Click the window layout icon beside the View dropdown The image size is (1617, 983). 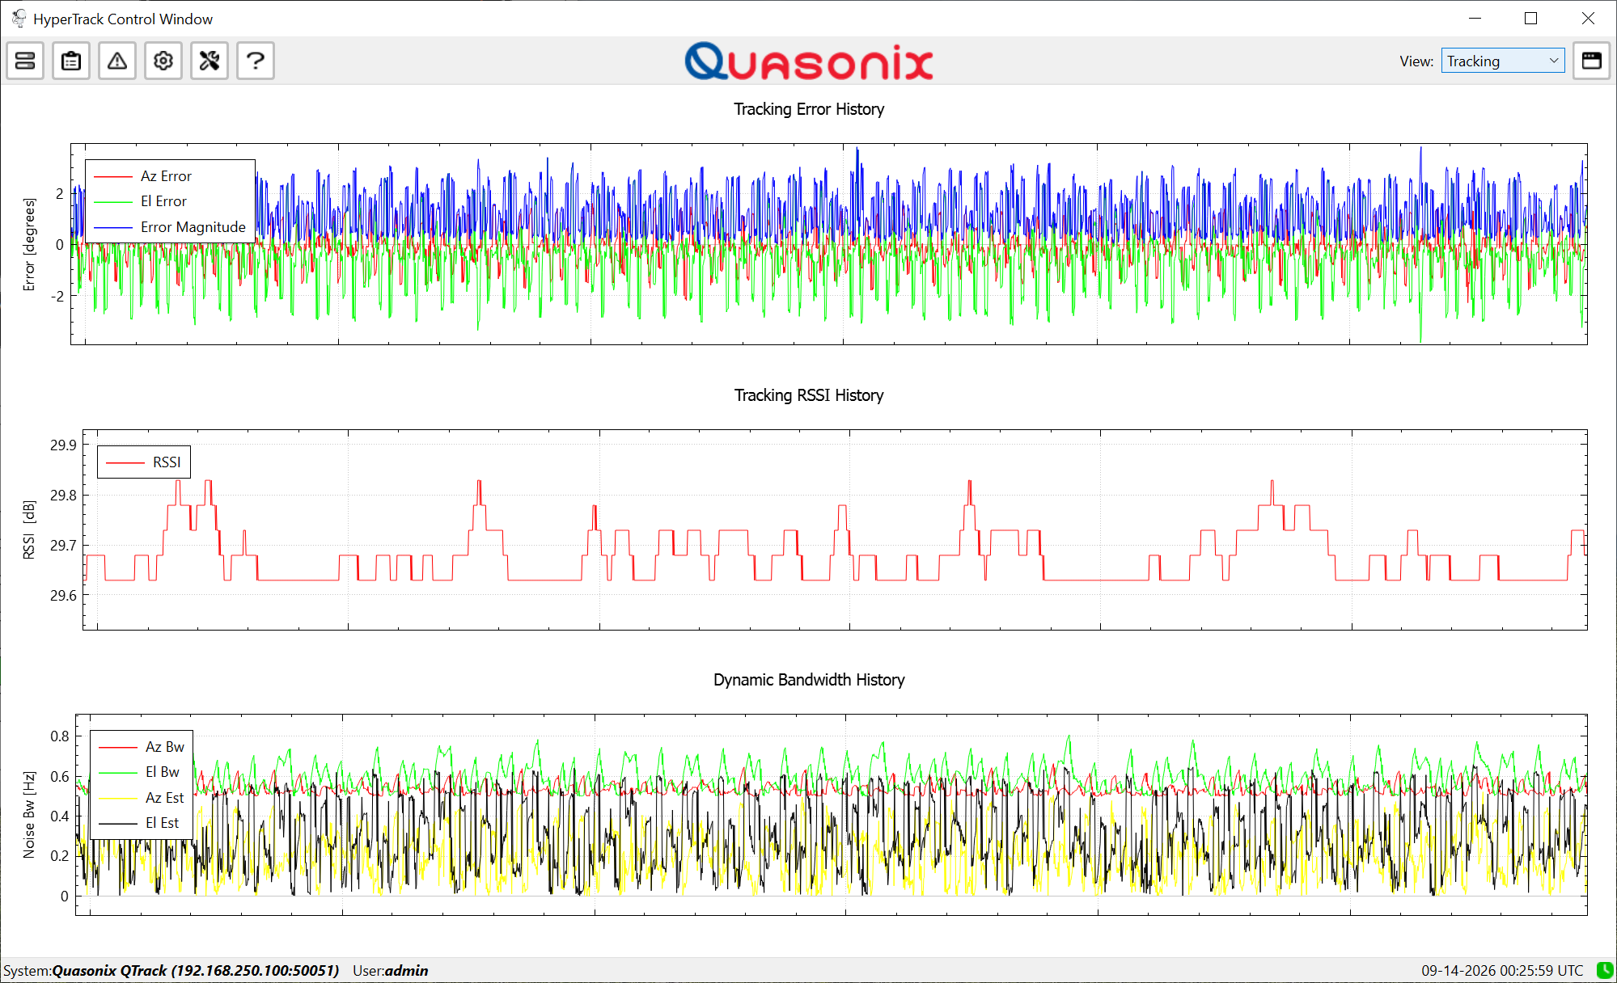[x=1591, y=61]
